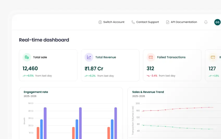
Task: Click the yellow card icon beside 127
Action: [x=213, y=57]
